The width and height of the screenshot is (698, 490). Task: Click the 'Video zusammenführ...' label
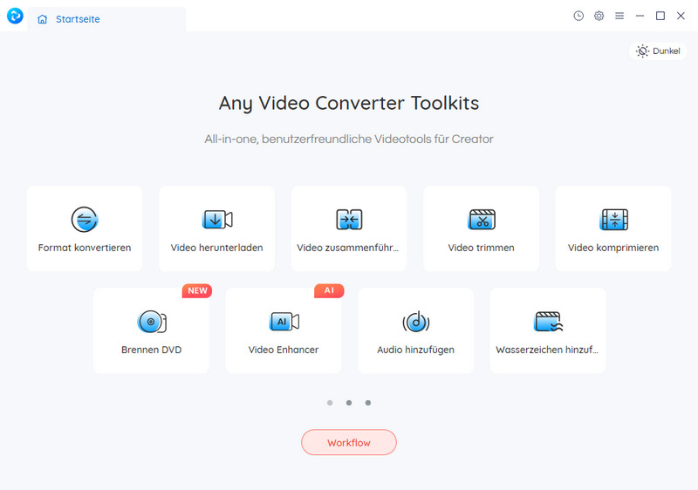tap(347, 248)
